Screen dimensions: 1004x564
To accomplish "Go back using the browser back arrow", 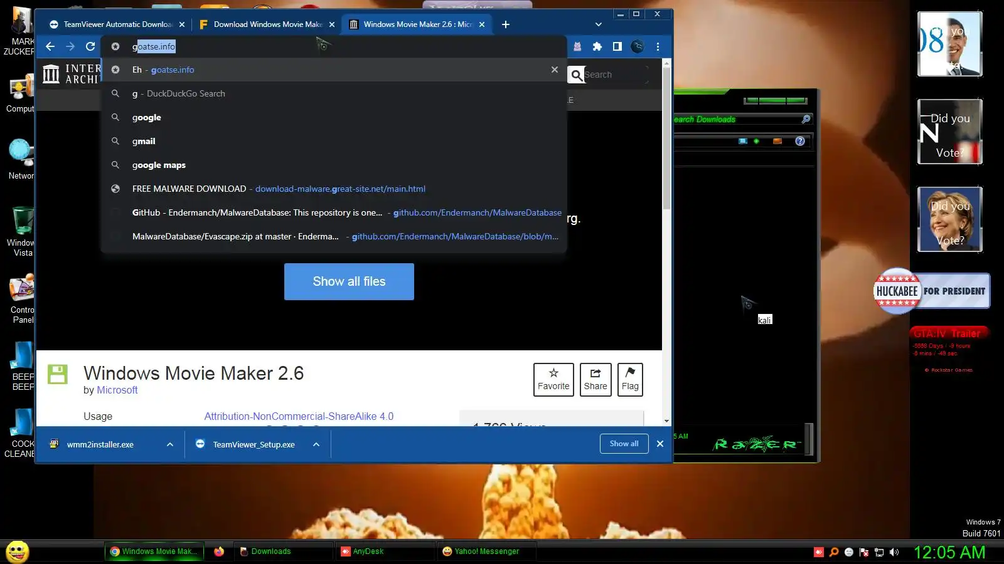I will pyautogui.click(x=50, y=46).
